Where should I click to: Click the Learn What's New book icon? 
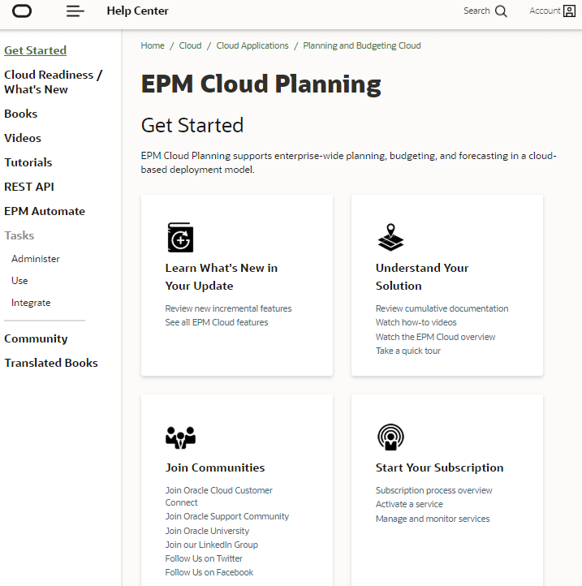pyautogui.click(x=180, y=238)
